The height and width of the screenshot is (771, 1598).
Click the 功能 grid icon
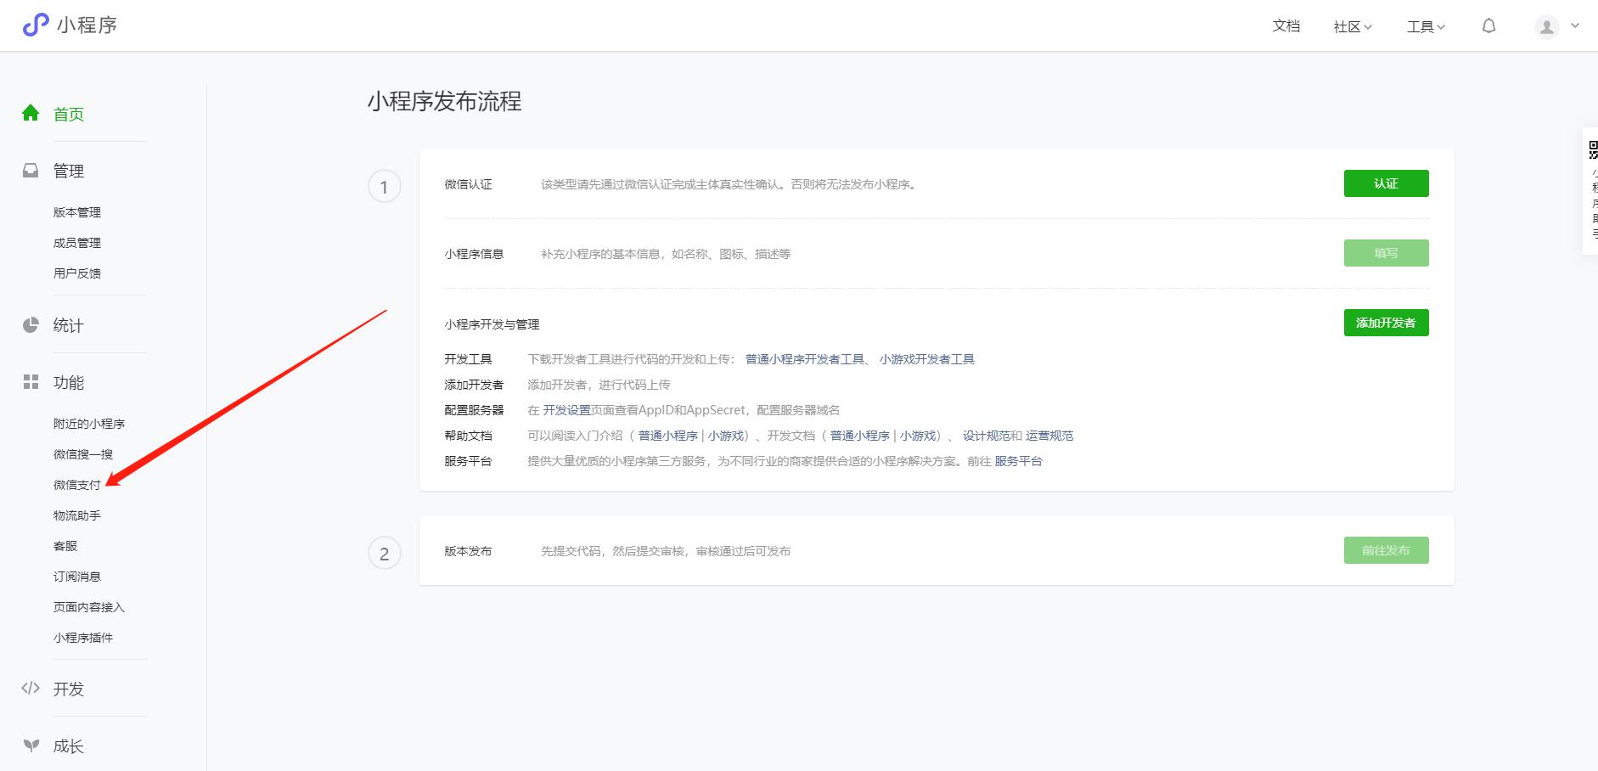click(x=31, y=382)
